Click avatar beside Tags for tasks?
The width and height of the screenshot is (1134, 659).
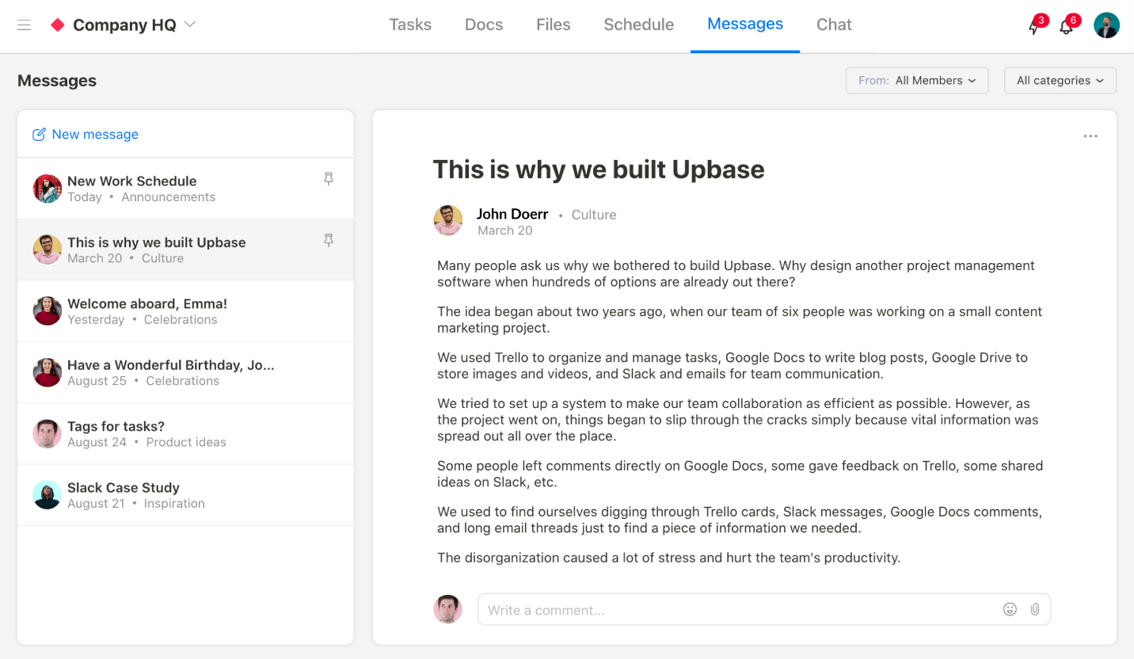click(x=48, y=434)
